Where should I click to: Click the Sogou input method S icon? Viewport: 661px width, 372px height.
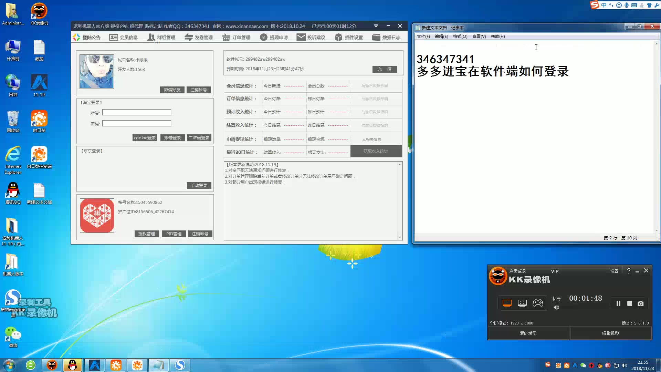[x=595, y=5]
